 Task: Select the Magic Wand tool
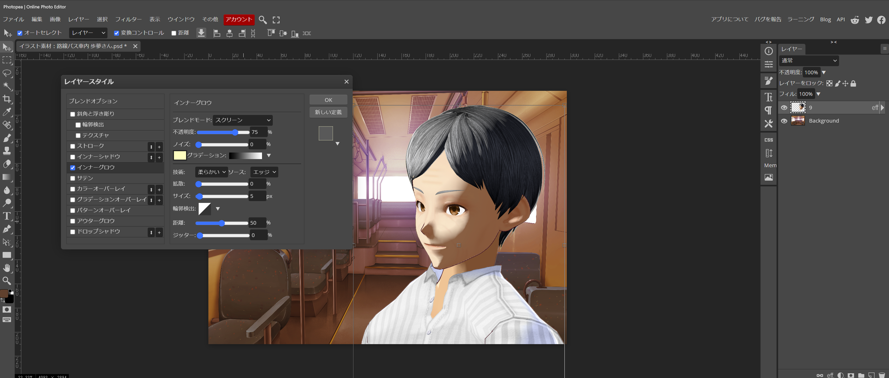(x=7, y=86)
